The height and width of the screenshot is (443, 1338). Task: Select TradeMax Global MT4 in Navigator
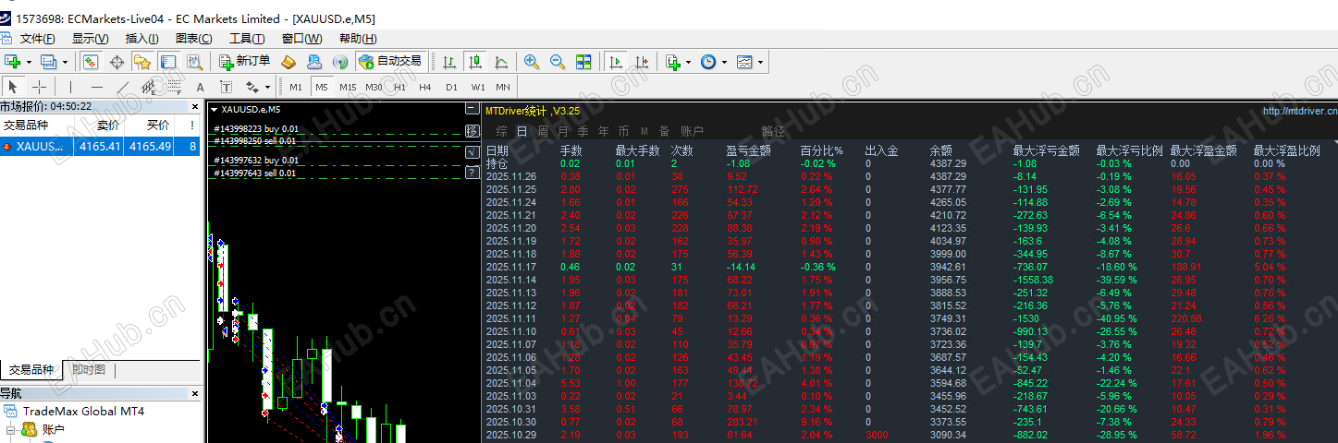[83, 411]
